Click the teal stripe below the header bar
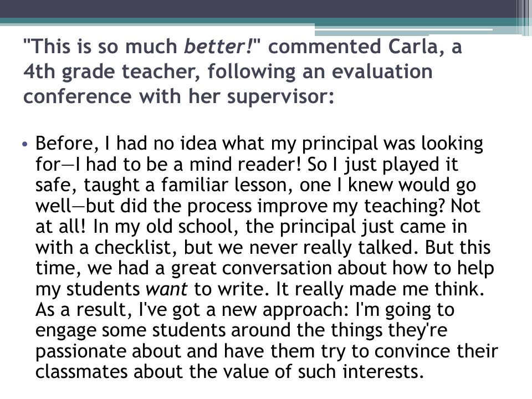532x399 pixels. [258, 21]
